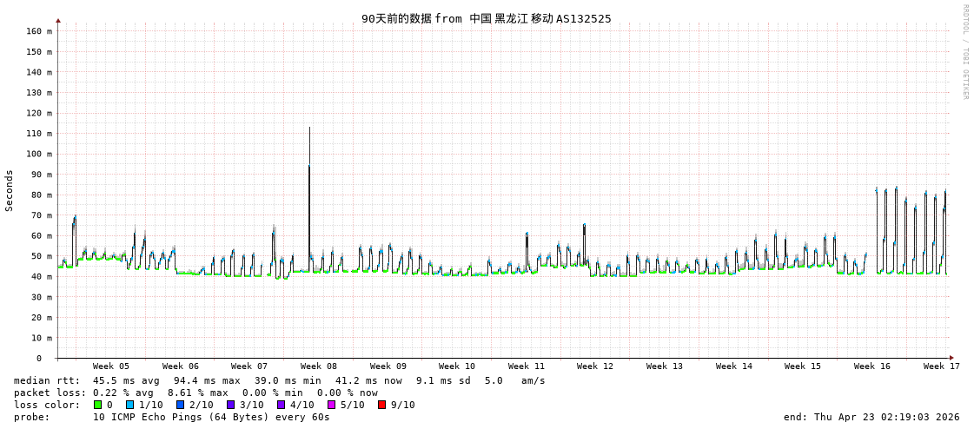Click the median rtt statistics line

click(x=279, y=380)
